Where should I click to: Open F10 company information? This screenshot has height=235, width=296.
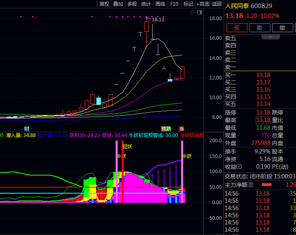(174, 4)
